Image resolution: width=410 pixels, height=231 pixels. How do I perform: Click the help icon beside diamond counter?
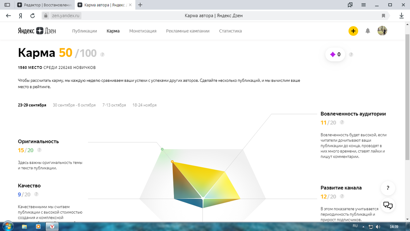point(351,55)
